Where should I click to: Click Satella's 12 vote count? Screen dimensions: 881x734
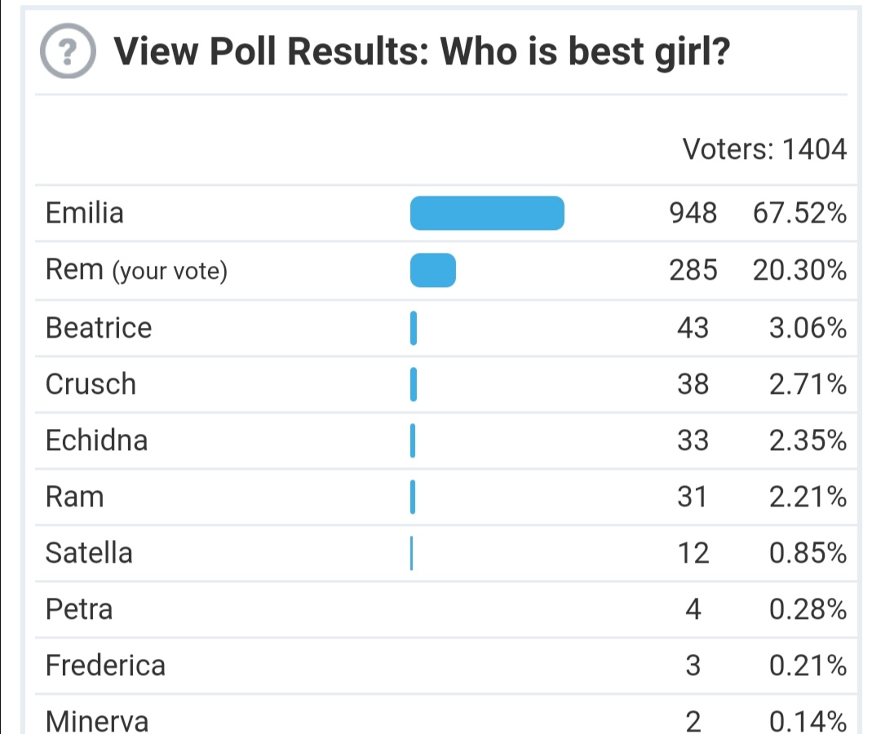point(693,554)
